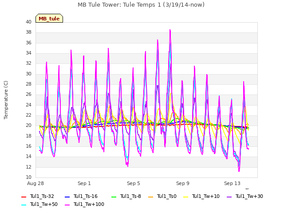Click the Sep 5 x-axis tick label
The height and width of the screenshot is (213, 284).
[x=134, y=183]
